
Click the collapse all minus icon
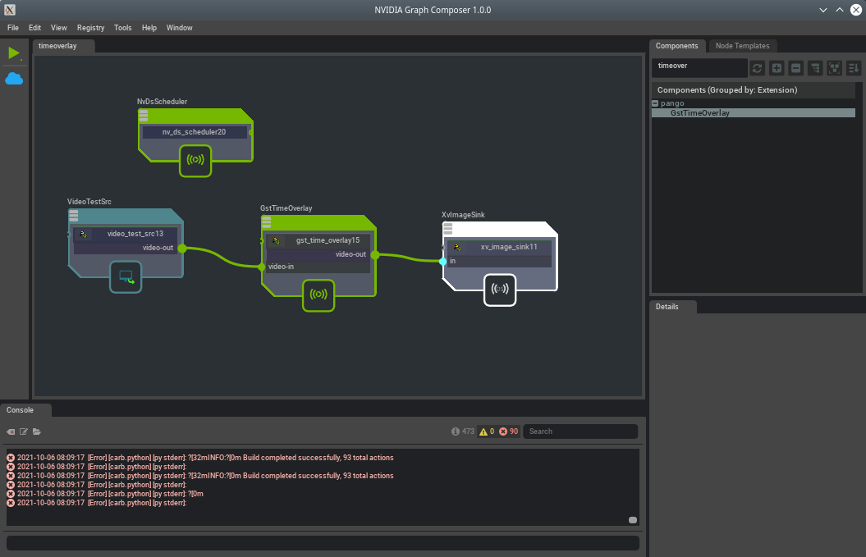click(795, 68)
